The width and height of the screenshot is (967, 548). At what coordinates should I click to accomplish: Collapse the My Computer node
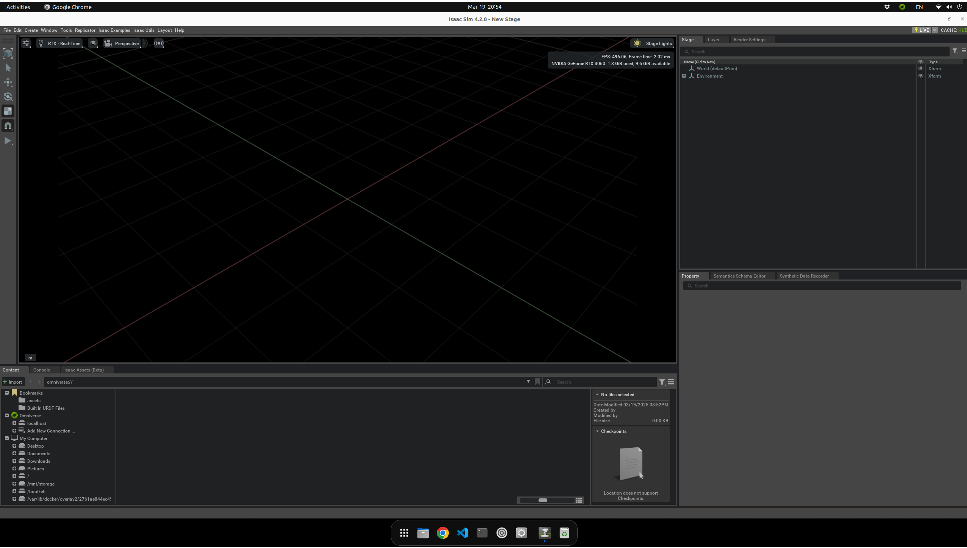7,439
